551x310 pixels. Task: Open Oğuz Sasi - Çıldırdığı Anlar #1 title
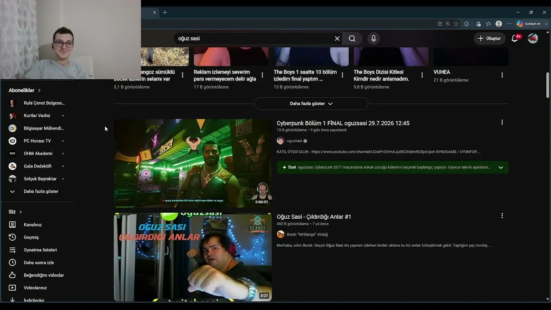pyautogui.click(x=314, y=217)
